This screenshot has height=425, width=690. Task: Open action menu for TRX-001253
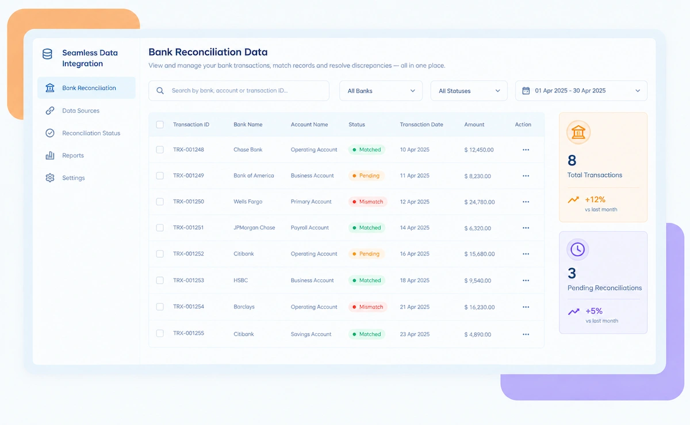pos(526,280)
